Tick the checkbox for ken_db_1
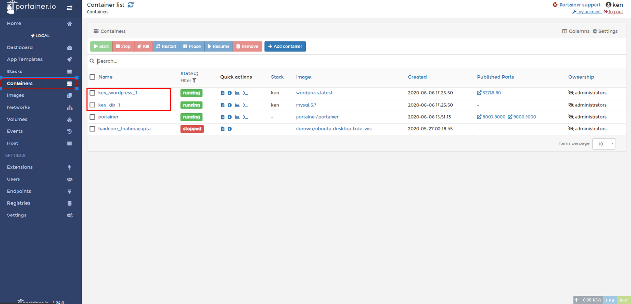Screen dimensions: 631x304 pyautogui.click(x=92, y=105)
